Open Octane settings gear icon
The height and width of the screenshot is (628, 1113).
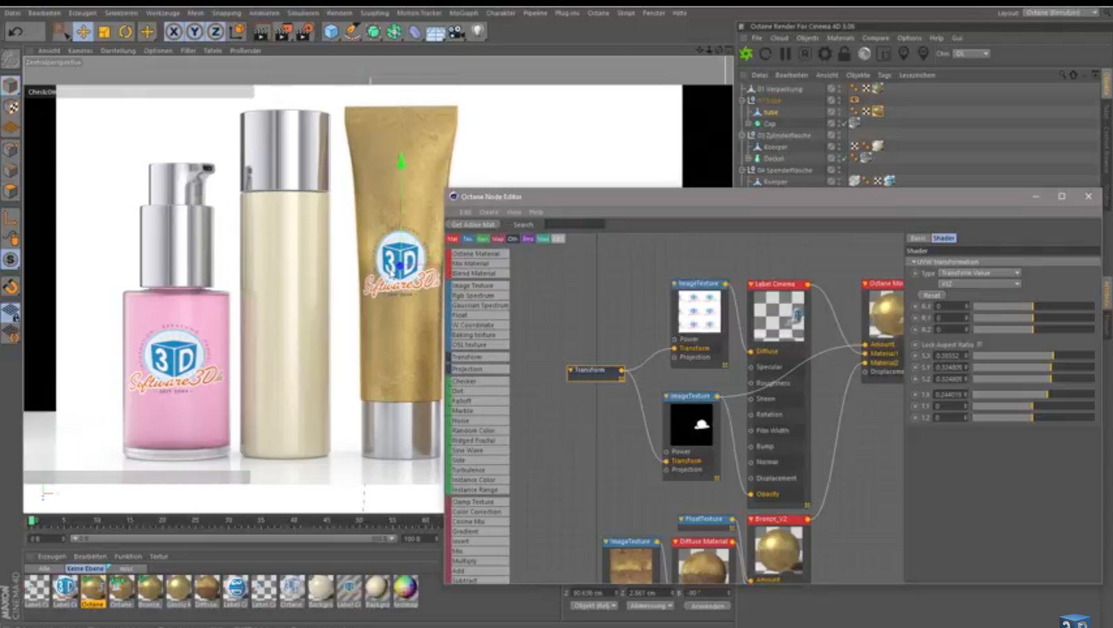click(825, 54)
